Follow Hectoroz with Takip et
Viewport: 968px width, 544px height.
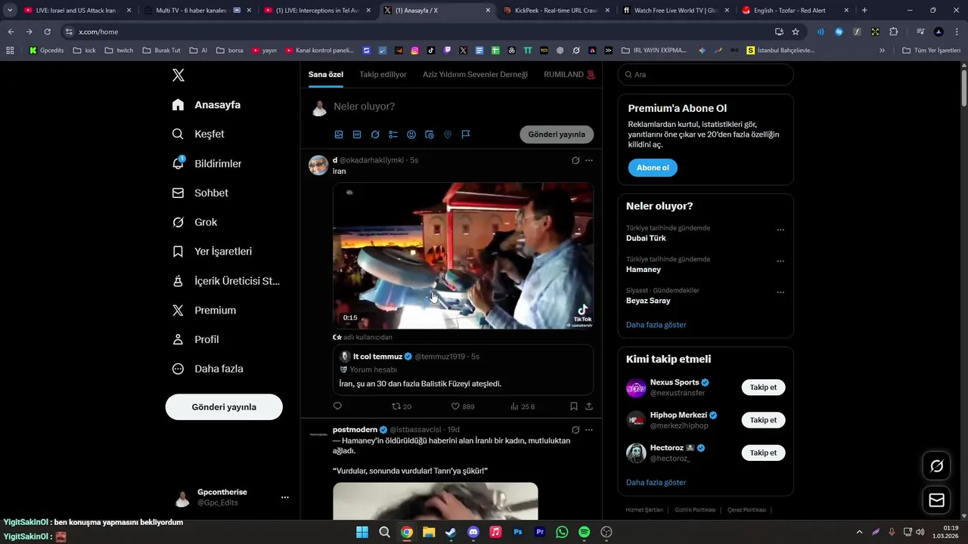point(763,453)
